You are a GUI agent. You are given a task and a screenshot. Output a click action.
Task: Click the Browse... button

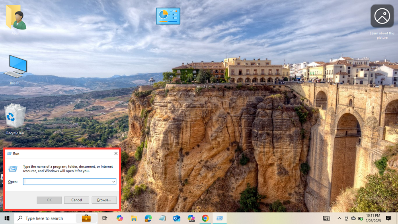[104, 200]
